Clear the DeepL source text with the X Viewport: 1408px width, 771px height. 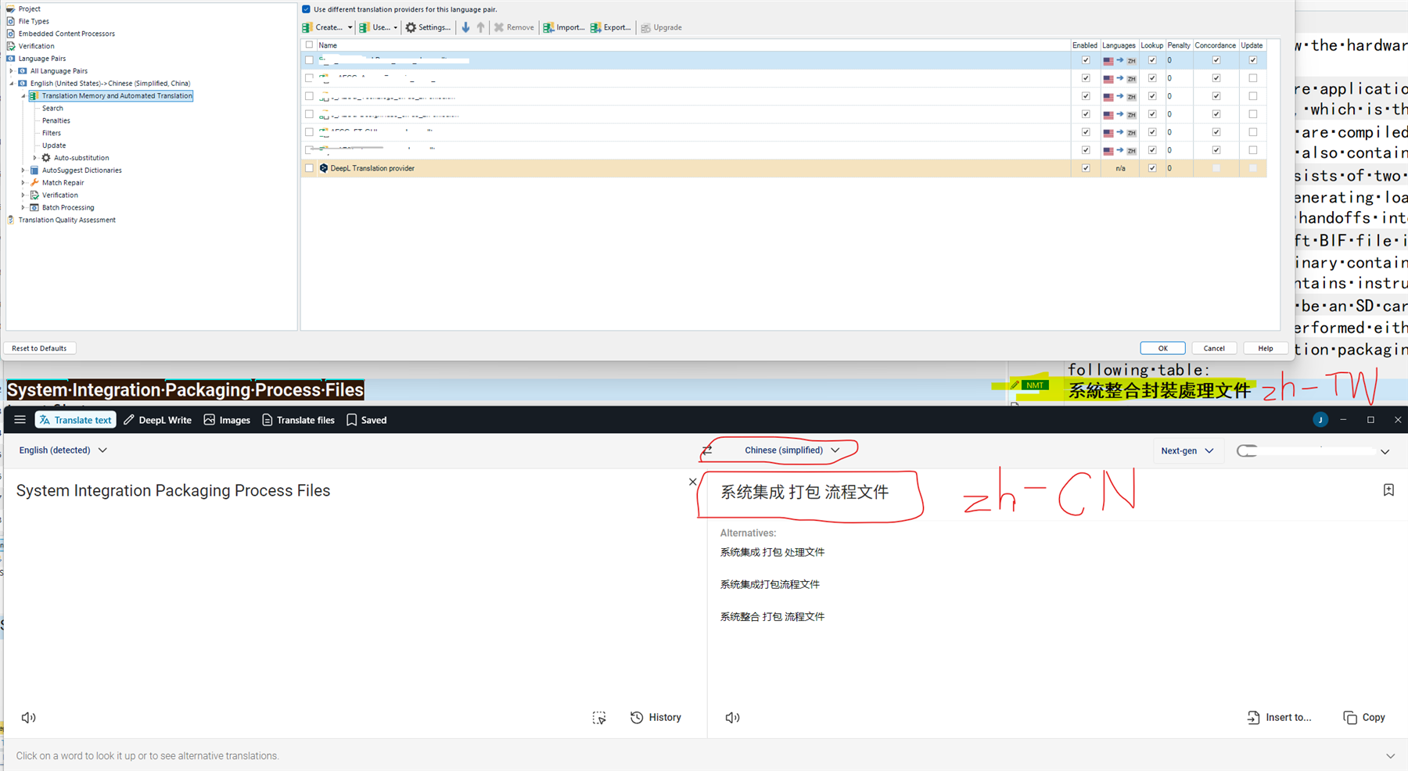click(x=692, y=482)
